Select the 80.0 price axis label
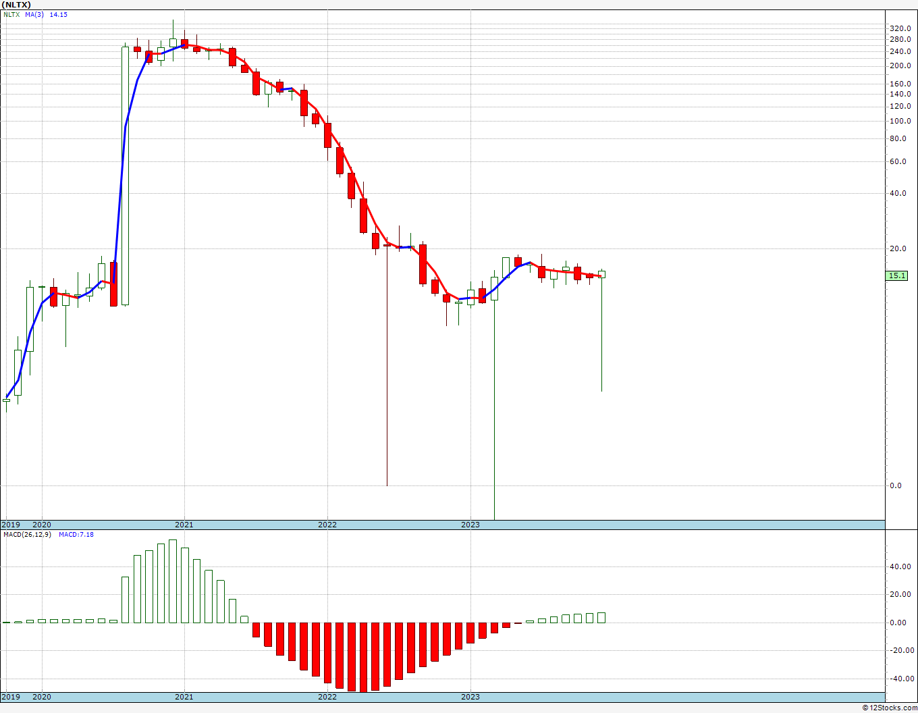The height and width of the screenshot is (713, 918). 898,139
